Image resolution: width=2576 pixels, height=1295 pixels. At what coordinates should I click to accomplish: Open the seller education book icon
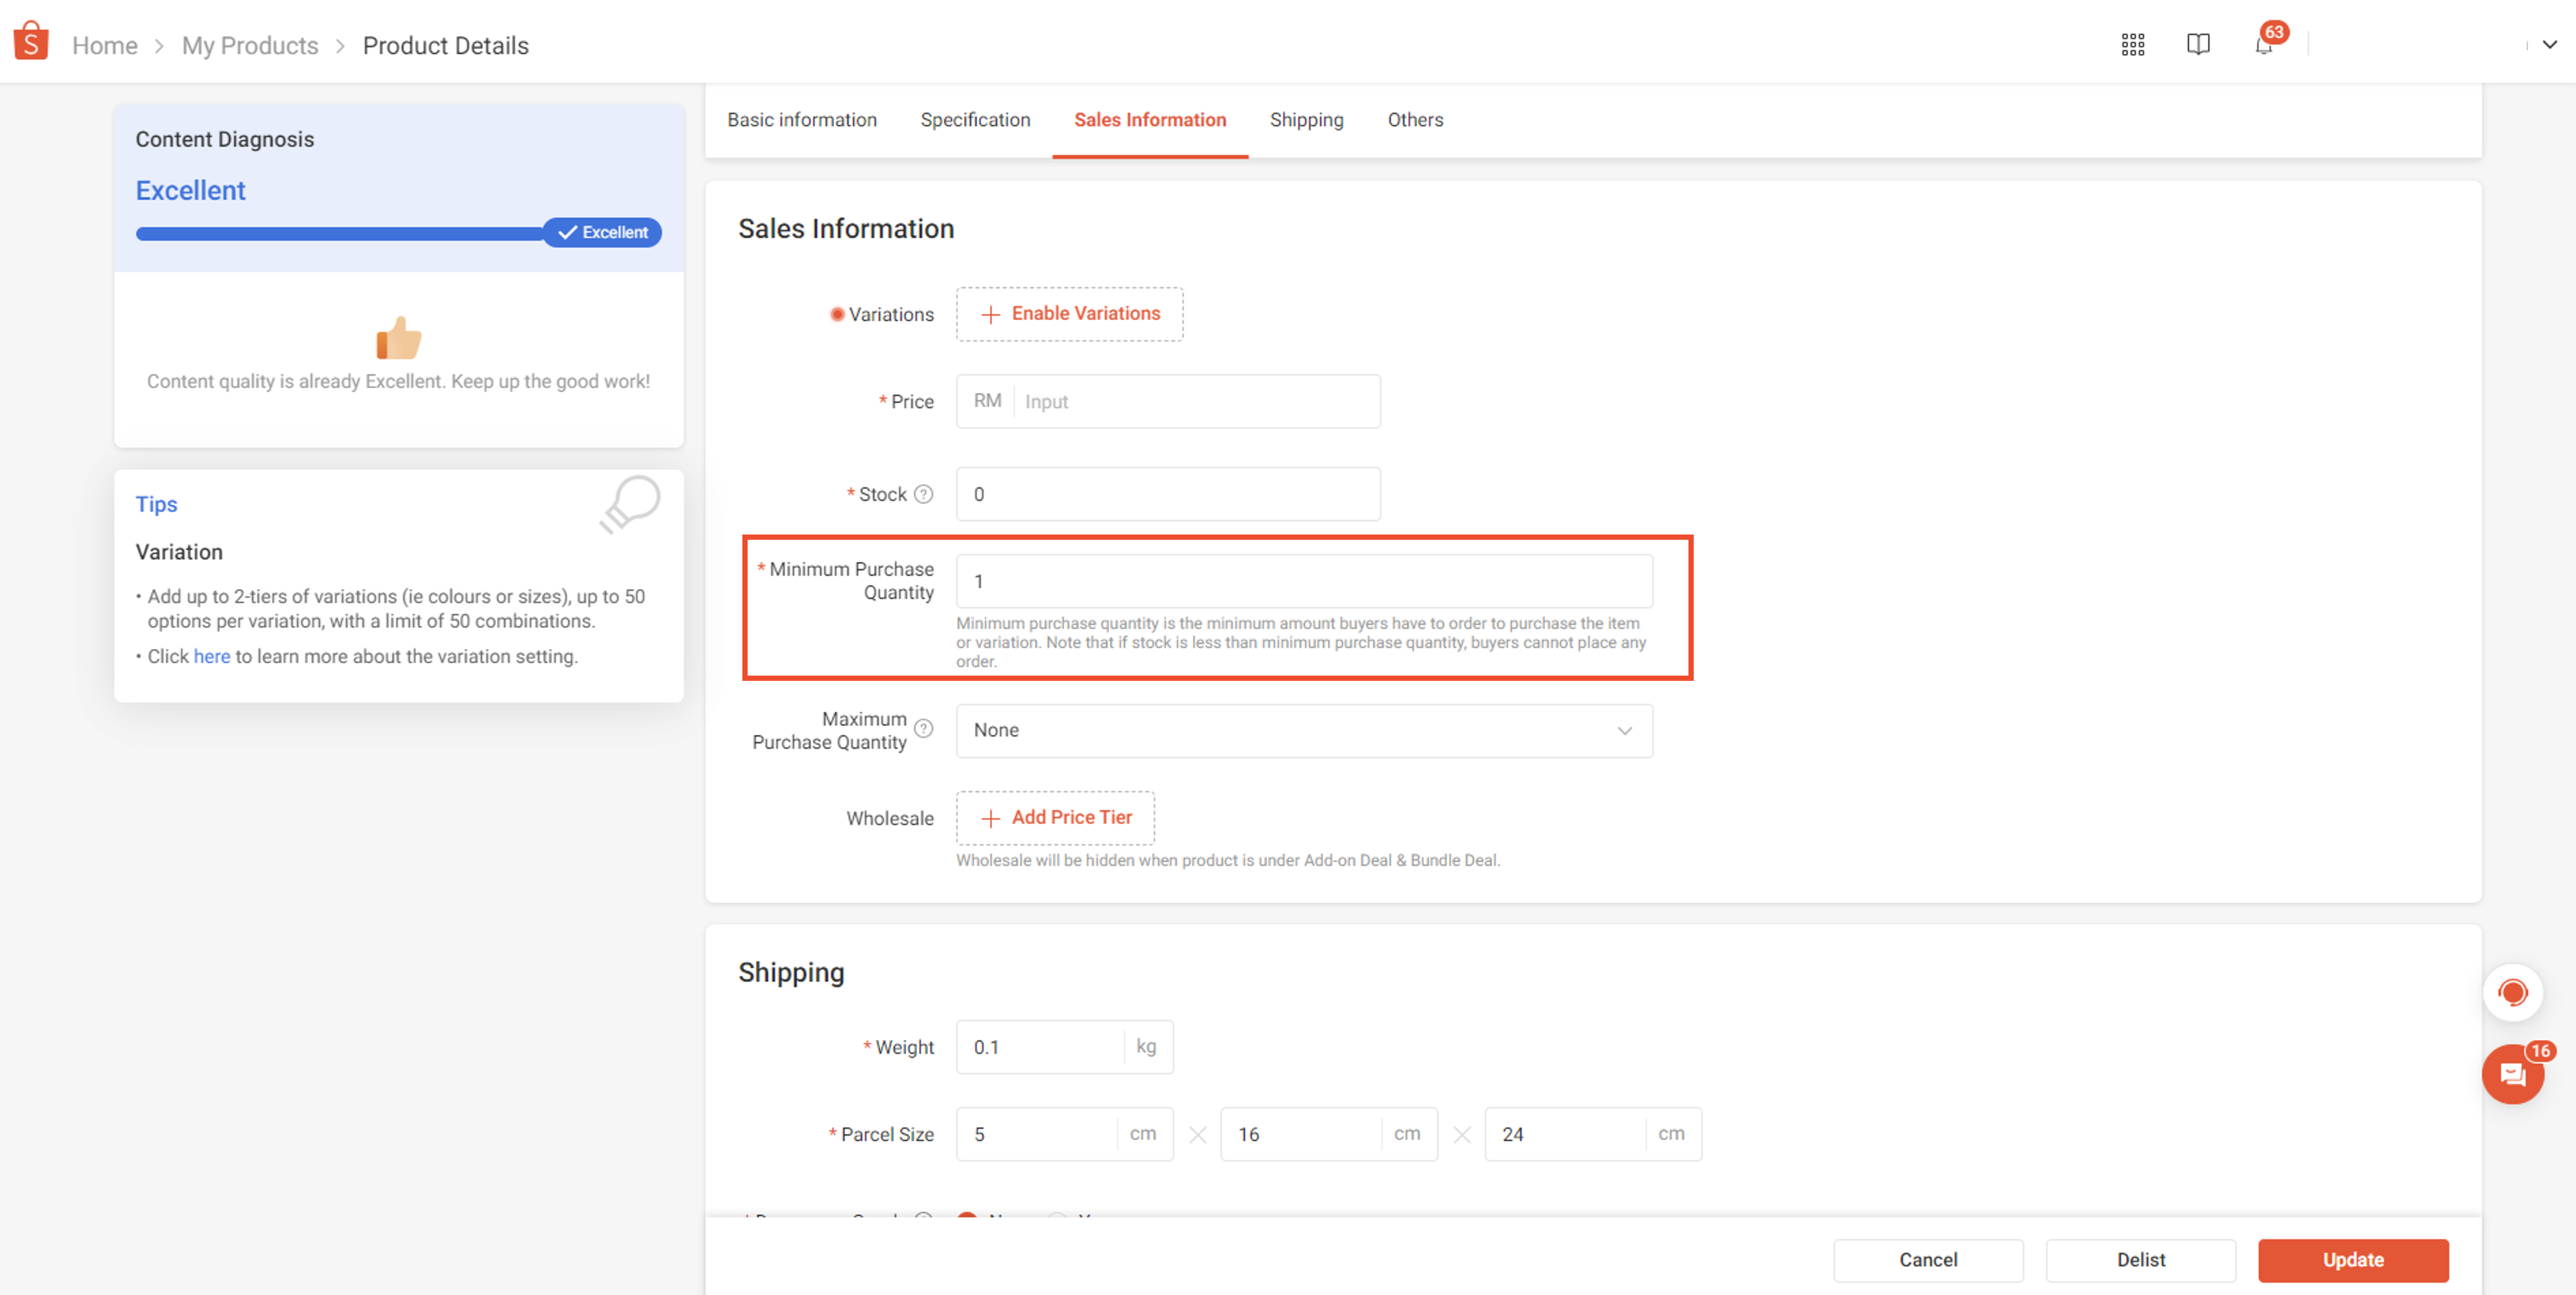coord(2200,44)
